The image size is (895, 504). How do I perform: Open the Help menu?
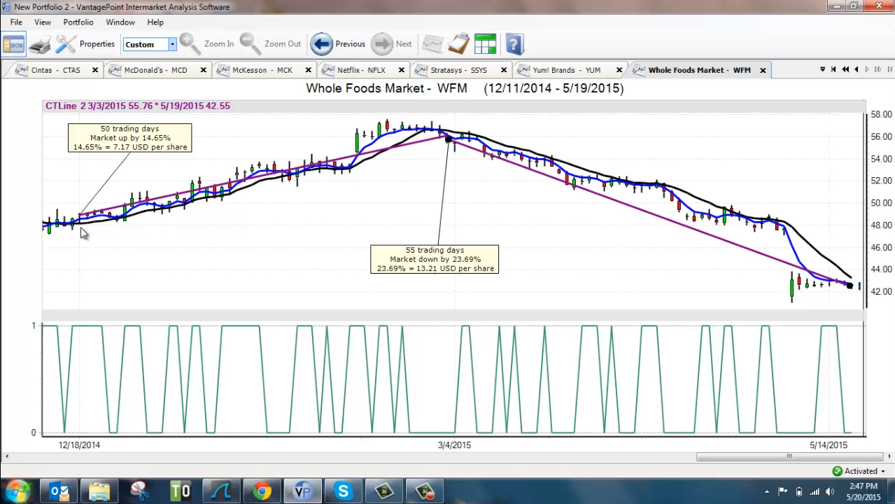pyautogui.click(x=155, y=22)
